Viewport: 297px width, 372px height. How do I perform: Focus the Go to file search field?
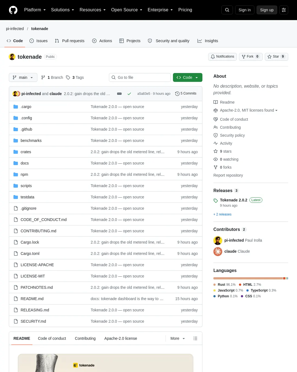click(x=140, y=77)
